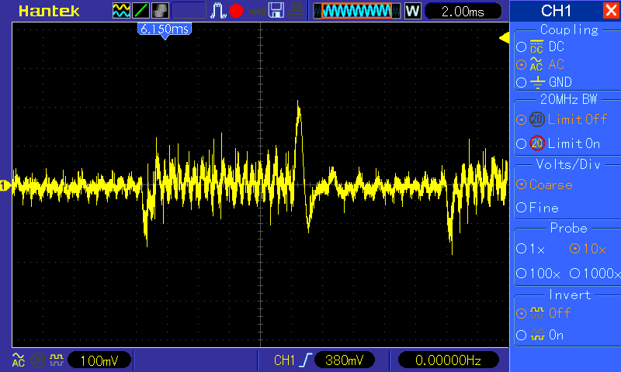Viewport: 621px width, 372px height.
Task: Click the waveform icon beside Invert Off
Action: pyautogui.click(x=537, y=313)
